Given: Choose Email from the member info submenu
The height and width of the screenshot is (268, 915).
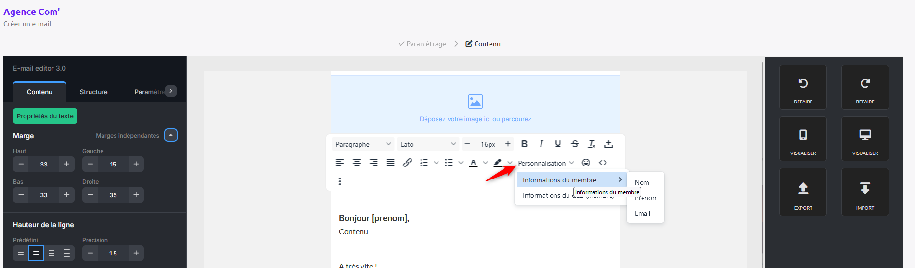Looking at the screenshot, I should [x=643, y=213].
